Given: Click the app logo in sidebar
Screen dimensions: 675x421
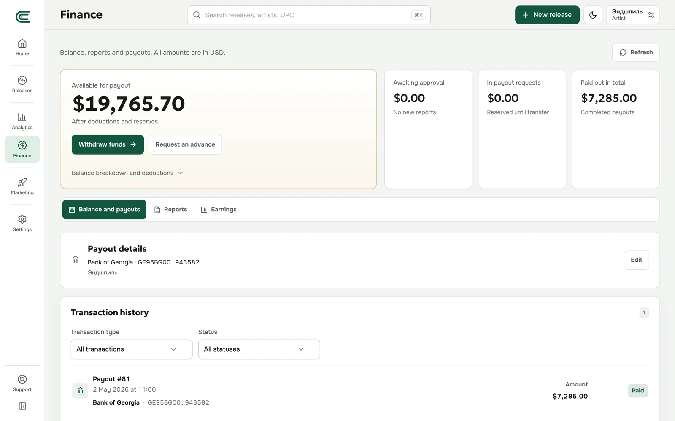Looking at the screenshot, I should [22, 17].
